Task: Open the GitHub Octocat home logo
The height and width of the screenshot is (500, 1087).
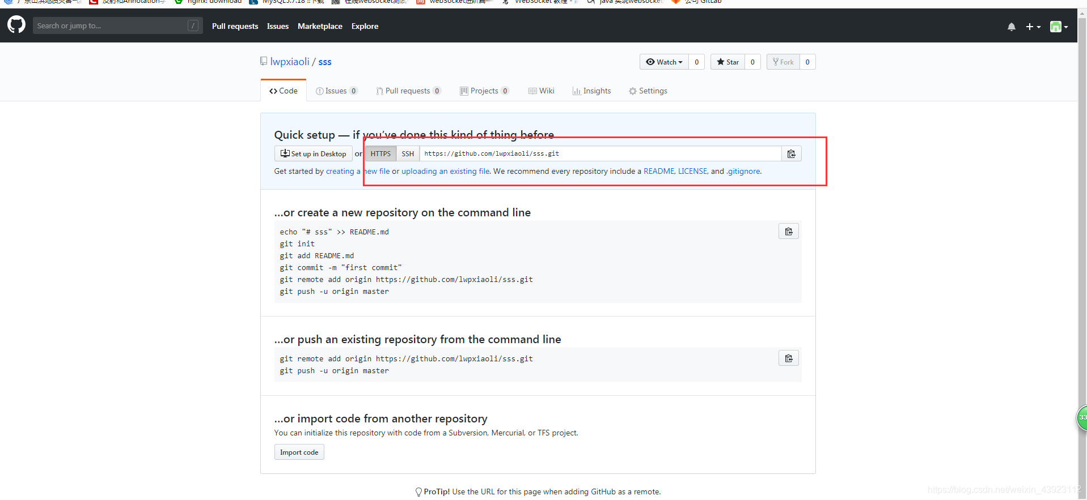Action: (x=16, y=25)
